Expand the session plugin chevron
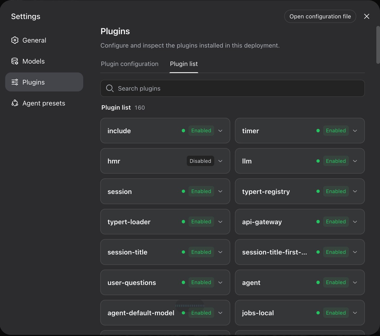 [220, 191]
